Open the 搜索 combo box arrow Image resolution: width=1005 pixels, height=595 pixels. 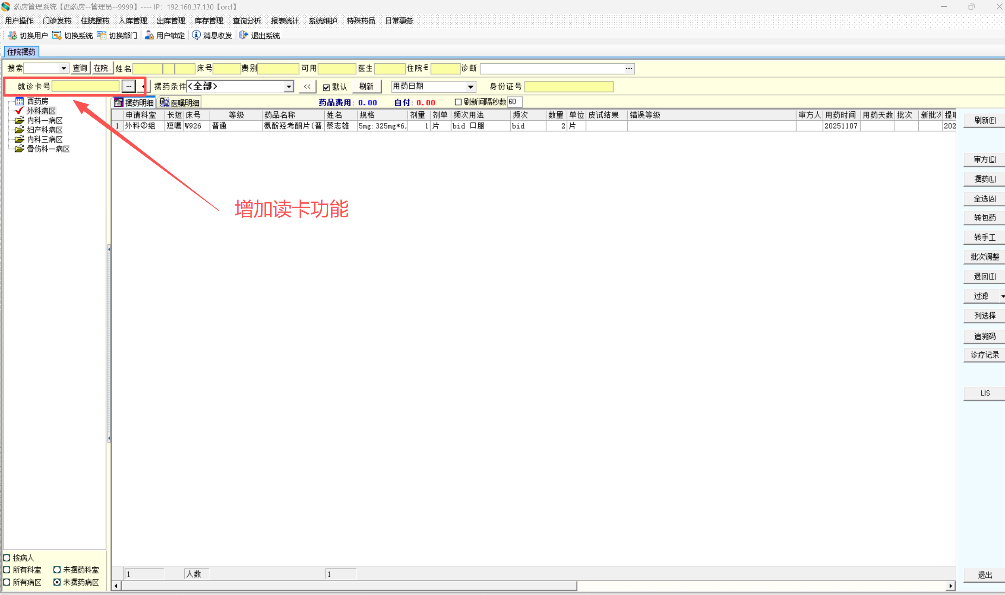[63, 68]
